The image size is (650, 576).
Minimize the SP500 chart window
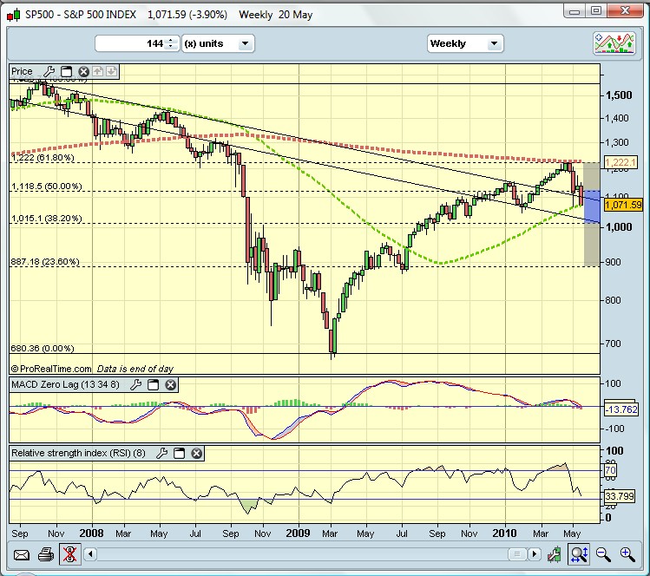[574, 11]
